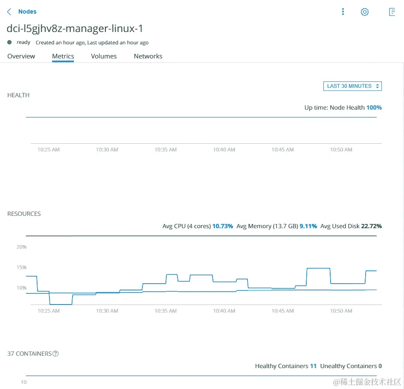Open node settings gear icon

tap(365, 12)
